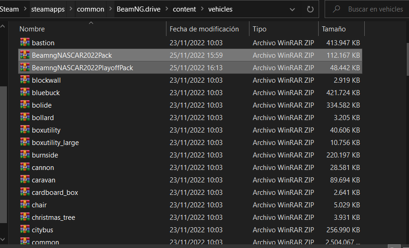Screen dimensions: 409x248
Task: Navigate to the steamapps breadcrumb
Action: pos(48,9)
